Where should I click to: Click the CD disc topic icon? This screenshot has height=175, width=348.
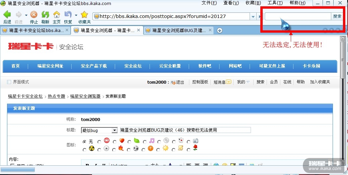pyautogui.click(x=166, y=140)
